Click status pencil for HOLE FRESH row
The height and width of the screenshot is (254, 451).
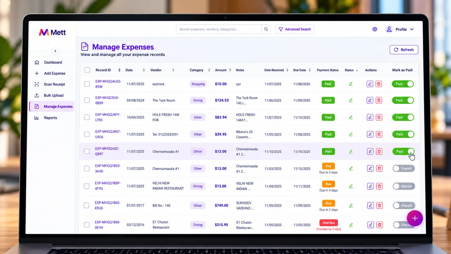(351, 117)
